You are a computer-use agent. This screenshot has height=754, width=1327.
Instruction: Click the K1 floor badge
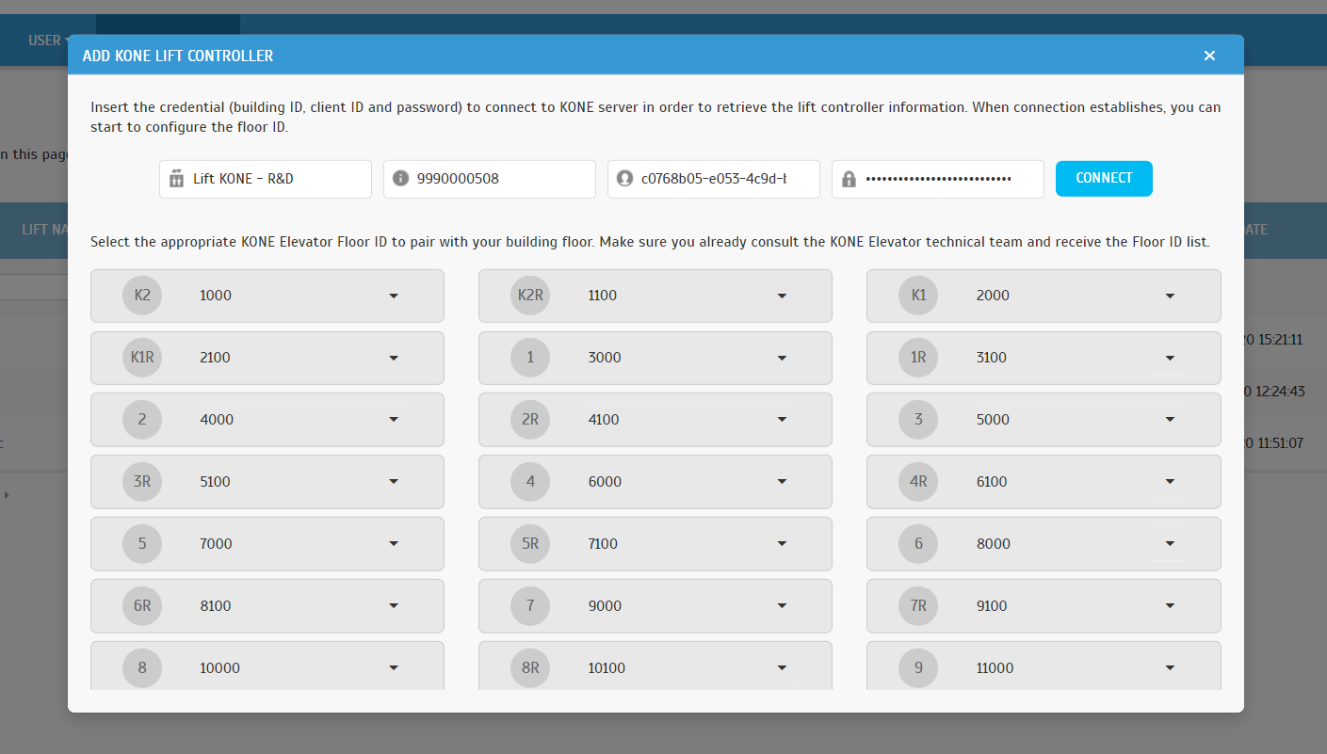pyautogui.click(x=918, y=296)
